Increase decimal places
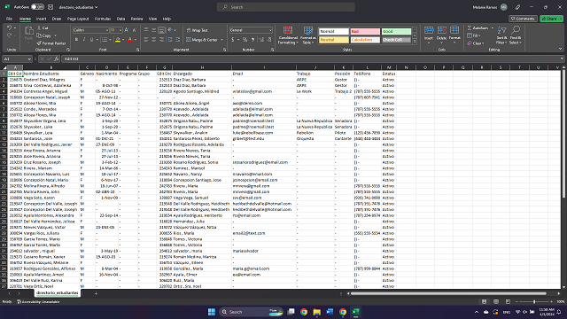Image resolution: width=567 pixels, height=319 pixels. [261, 40]
